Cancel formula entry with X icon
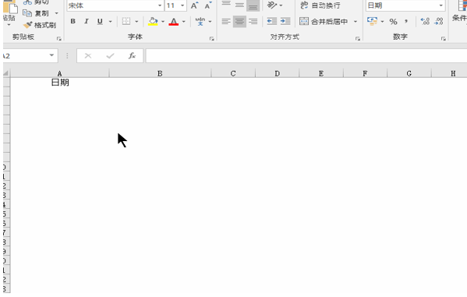The height and width of the screenshot is (297, 467). tap(88, 55)
